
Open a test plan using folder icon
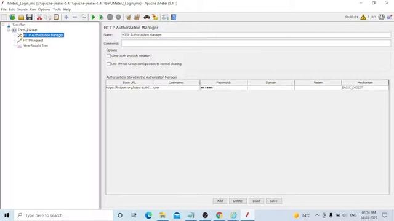(x=21, y=17)
